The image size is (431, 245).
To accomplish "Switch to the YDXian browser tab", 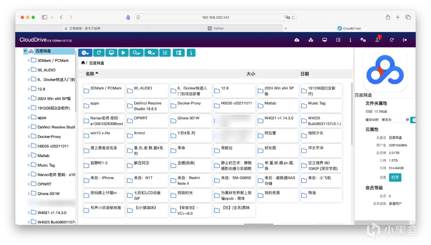I will [215, 29].
